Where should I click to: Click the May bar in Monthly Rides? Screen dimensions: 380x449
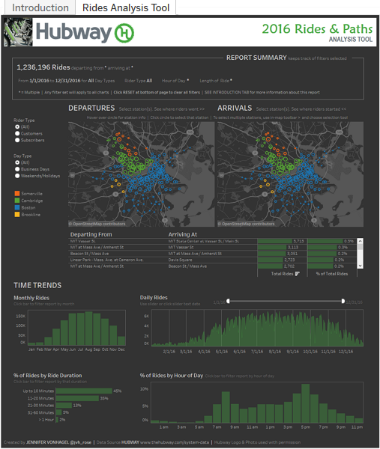tap(64, 333)
